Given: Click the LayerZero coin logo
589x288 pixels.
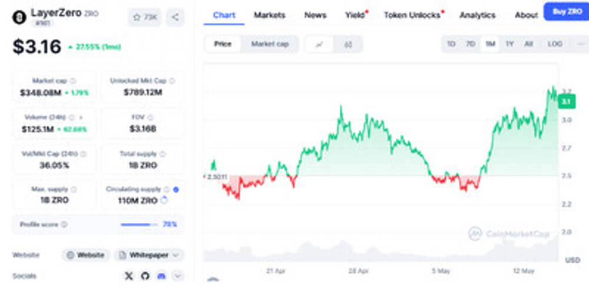Looking at the screenshot, I should pyautogui.click(x=19, y=17).
